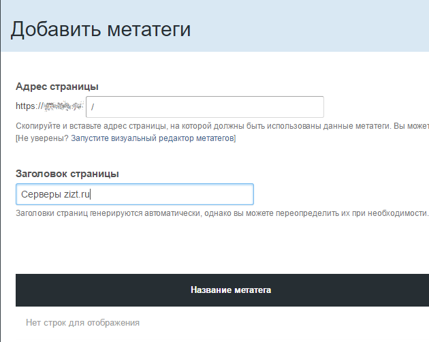Screen dimensions: 429x342
Task: Click the blurred domain name next to https://
Action: [63, 107]
